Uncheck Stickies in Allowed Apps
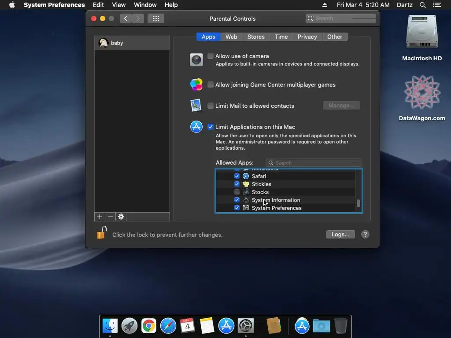The width and height of the screenshot is (451, 338). [237, 184]
